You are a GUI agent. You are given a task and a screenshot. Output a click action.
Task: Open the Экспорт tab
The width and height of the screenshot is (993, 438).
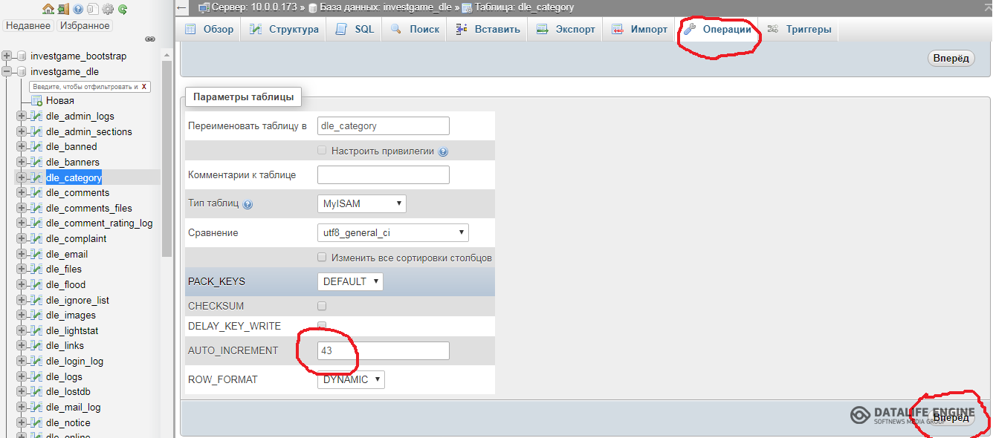[566, 30]
